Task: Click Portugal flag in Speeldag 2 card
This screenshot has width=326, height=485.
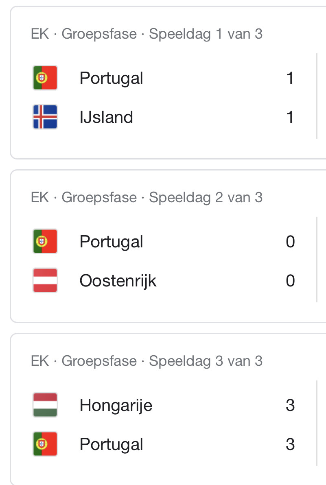Action: [x=45, y=241]
